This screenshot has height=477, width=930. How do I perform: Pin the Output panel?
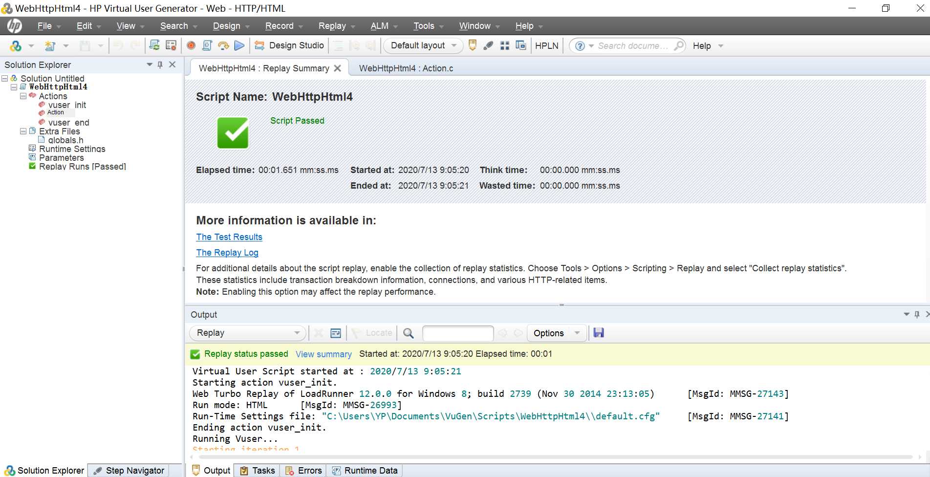(x=917, y=314)
